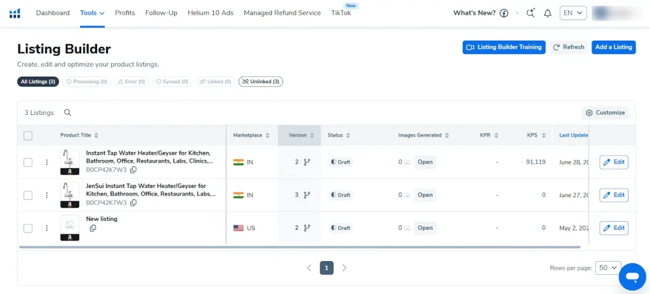Image resolution: width=650 pixels, height=294 pixels.
Task: Open Listing Builder Training
Action: coord(504,47)
